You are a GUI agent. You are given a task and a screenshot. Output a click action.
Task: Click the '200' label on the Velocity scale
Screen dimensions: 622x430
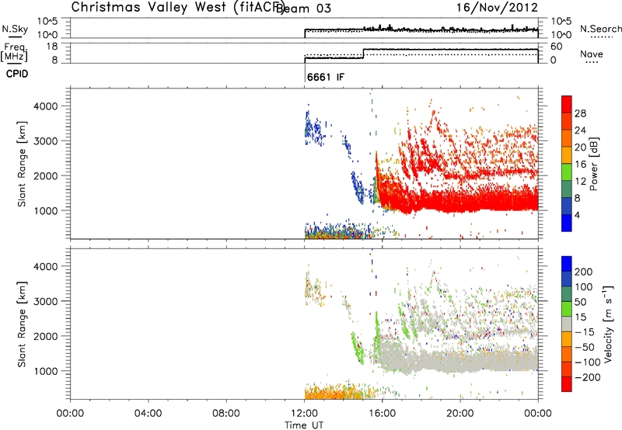[584, 272]
